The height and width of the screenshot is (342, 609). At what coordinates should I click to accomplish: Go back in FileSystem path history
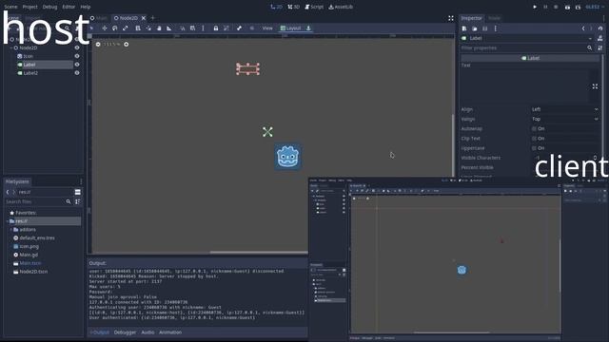[x=8, y=192]
